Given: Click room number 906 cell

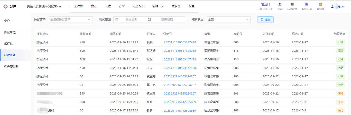Looking at the screenshot, I should pyautogui.click(x=236, y=68).
